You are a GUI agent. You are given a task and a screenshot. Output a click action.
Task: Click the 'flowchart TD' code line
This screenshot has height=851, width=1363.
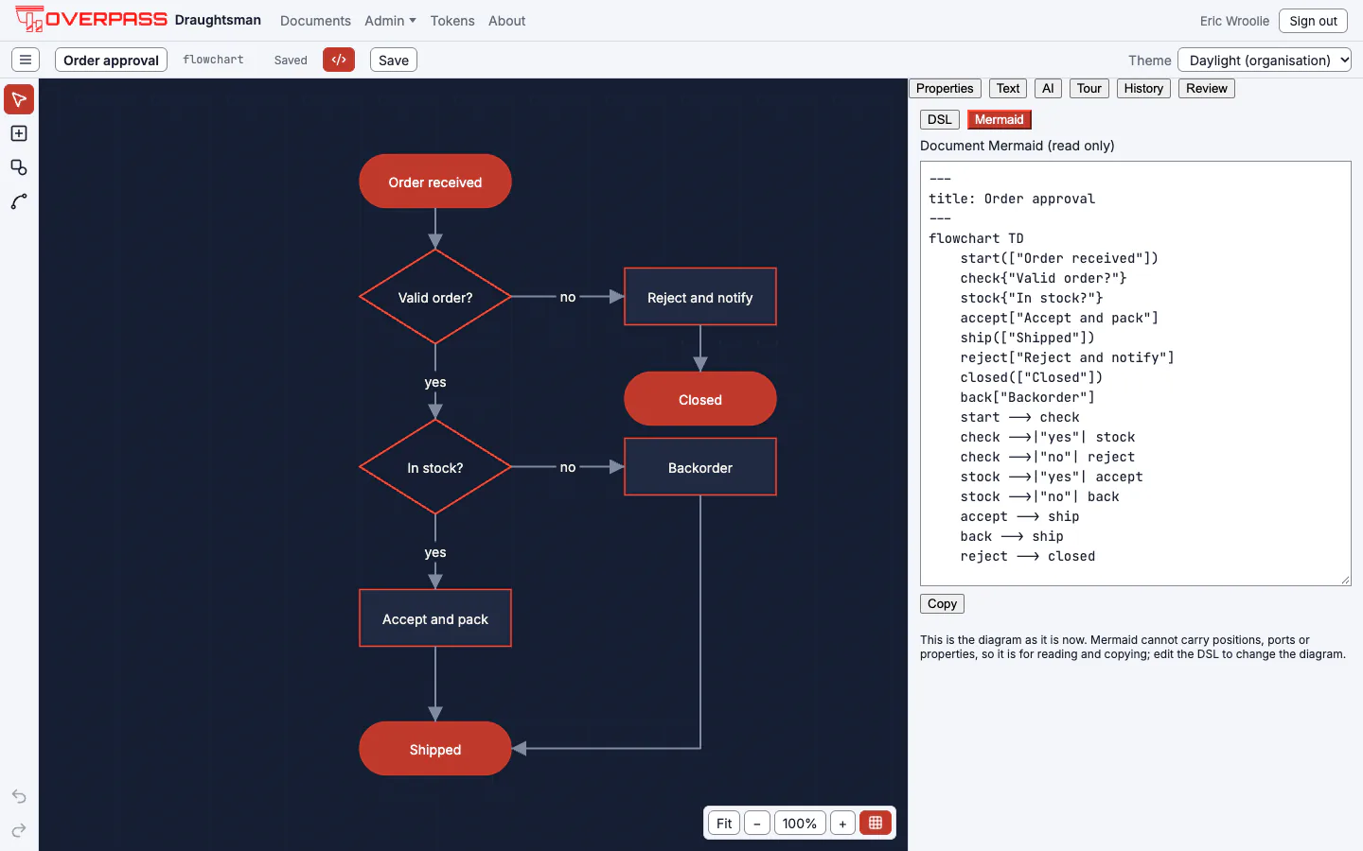pyautogui.click(x=976, y=238)
